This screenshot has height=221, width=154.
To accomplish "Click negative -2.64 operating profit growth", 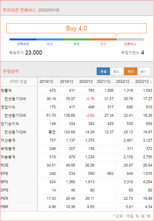I will (x=90, y=115).
